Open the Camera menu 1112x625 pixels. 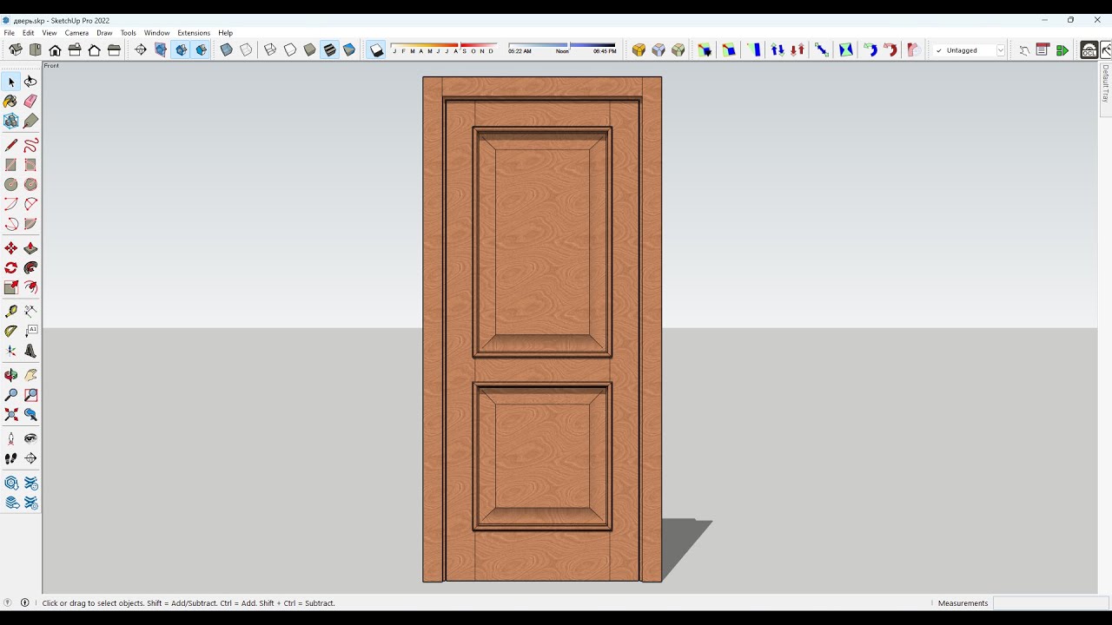[76, 33]
